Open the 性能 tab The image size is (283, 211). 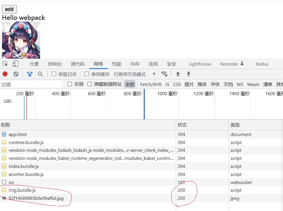[x=117, y=64]
